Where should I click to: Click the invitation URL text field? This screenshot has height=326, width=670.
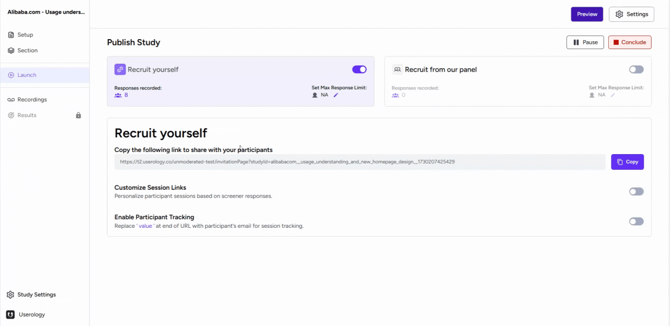pos(360,162)
